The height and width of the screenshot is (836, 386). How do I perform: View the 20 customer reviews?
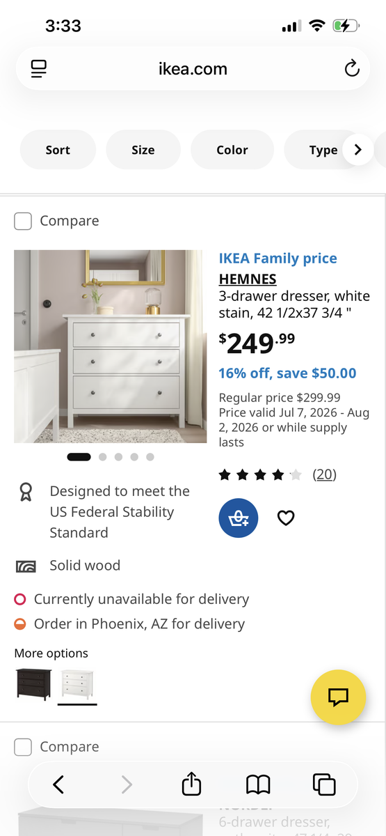(324, 474)
